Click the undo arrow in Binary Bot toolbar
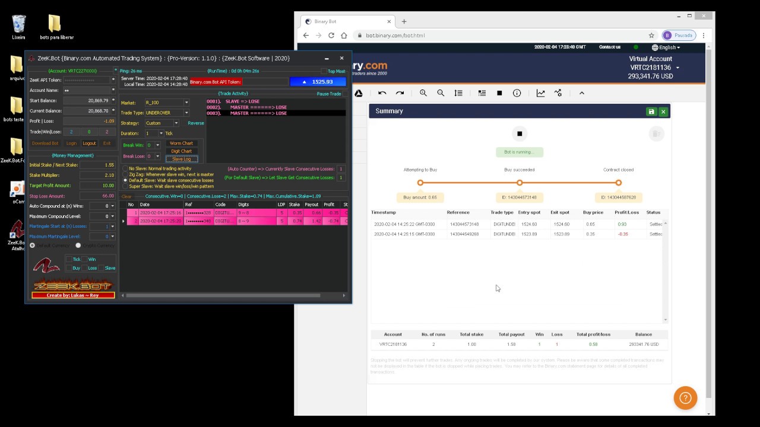The image size is (760, 427). tap(382, 93)
